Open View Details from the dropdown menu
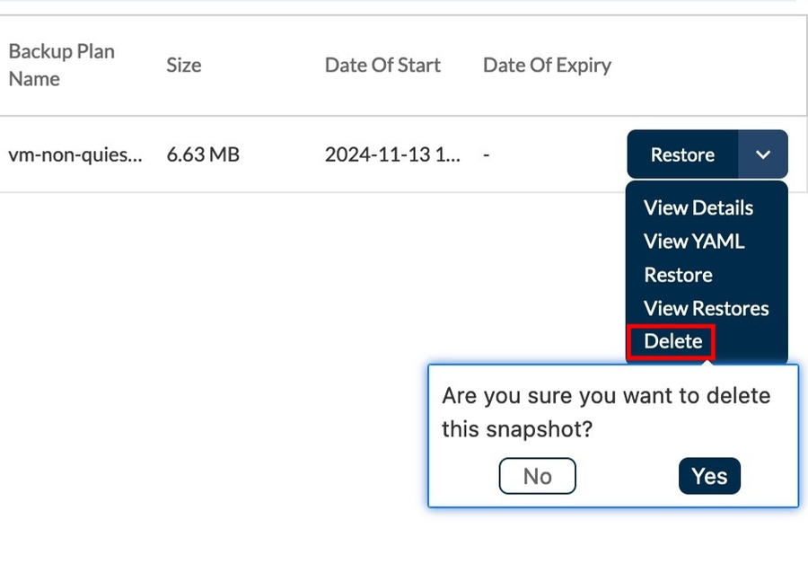 [698, 207]
